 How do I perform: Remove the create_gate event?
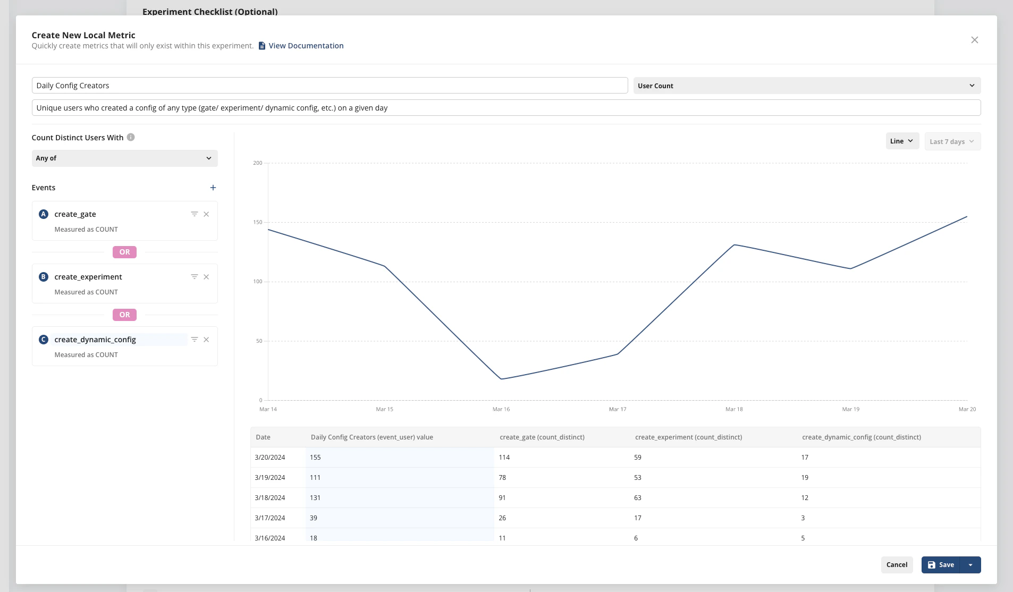pyautogui.click(x=207, y=214)
